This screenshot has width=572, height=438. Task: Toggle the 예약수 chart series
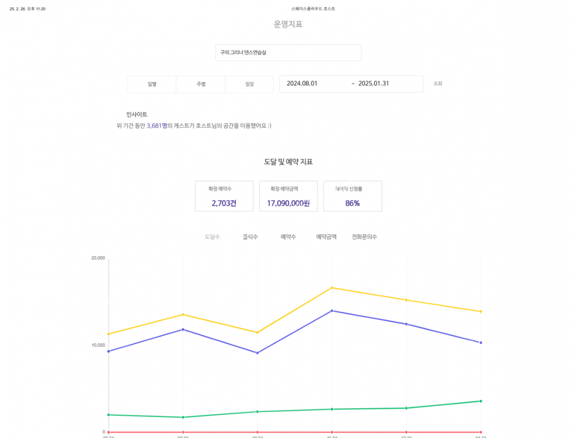(x=288, y=237)
